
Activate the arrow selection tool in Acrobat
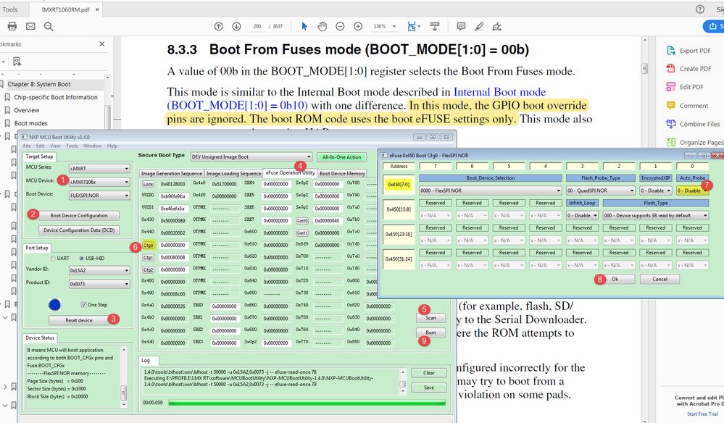pyautogui.click(x=304, y=26)
